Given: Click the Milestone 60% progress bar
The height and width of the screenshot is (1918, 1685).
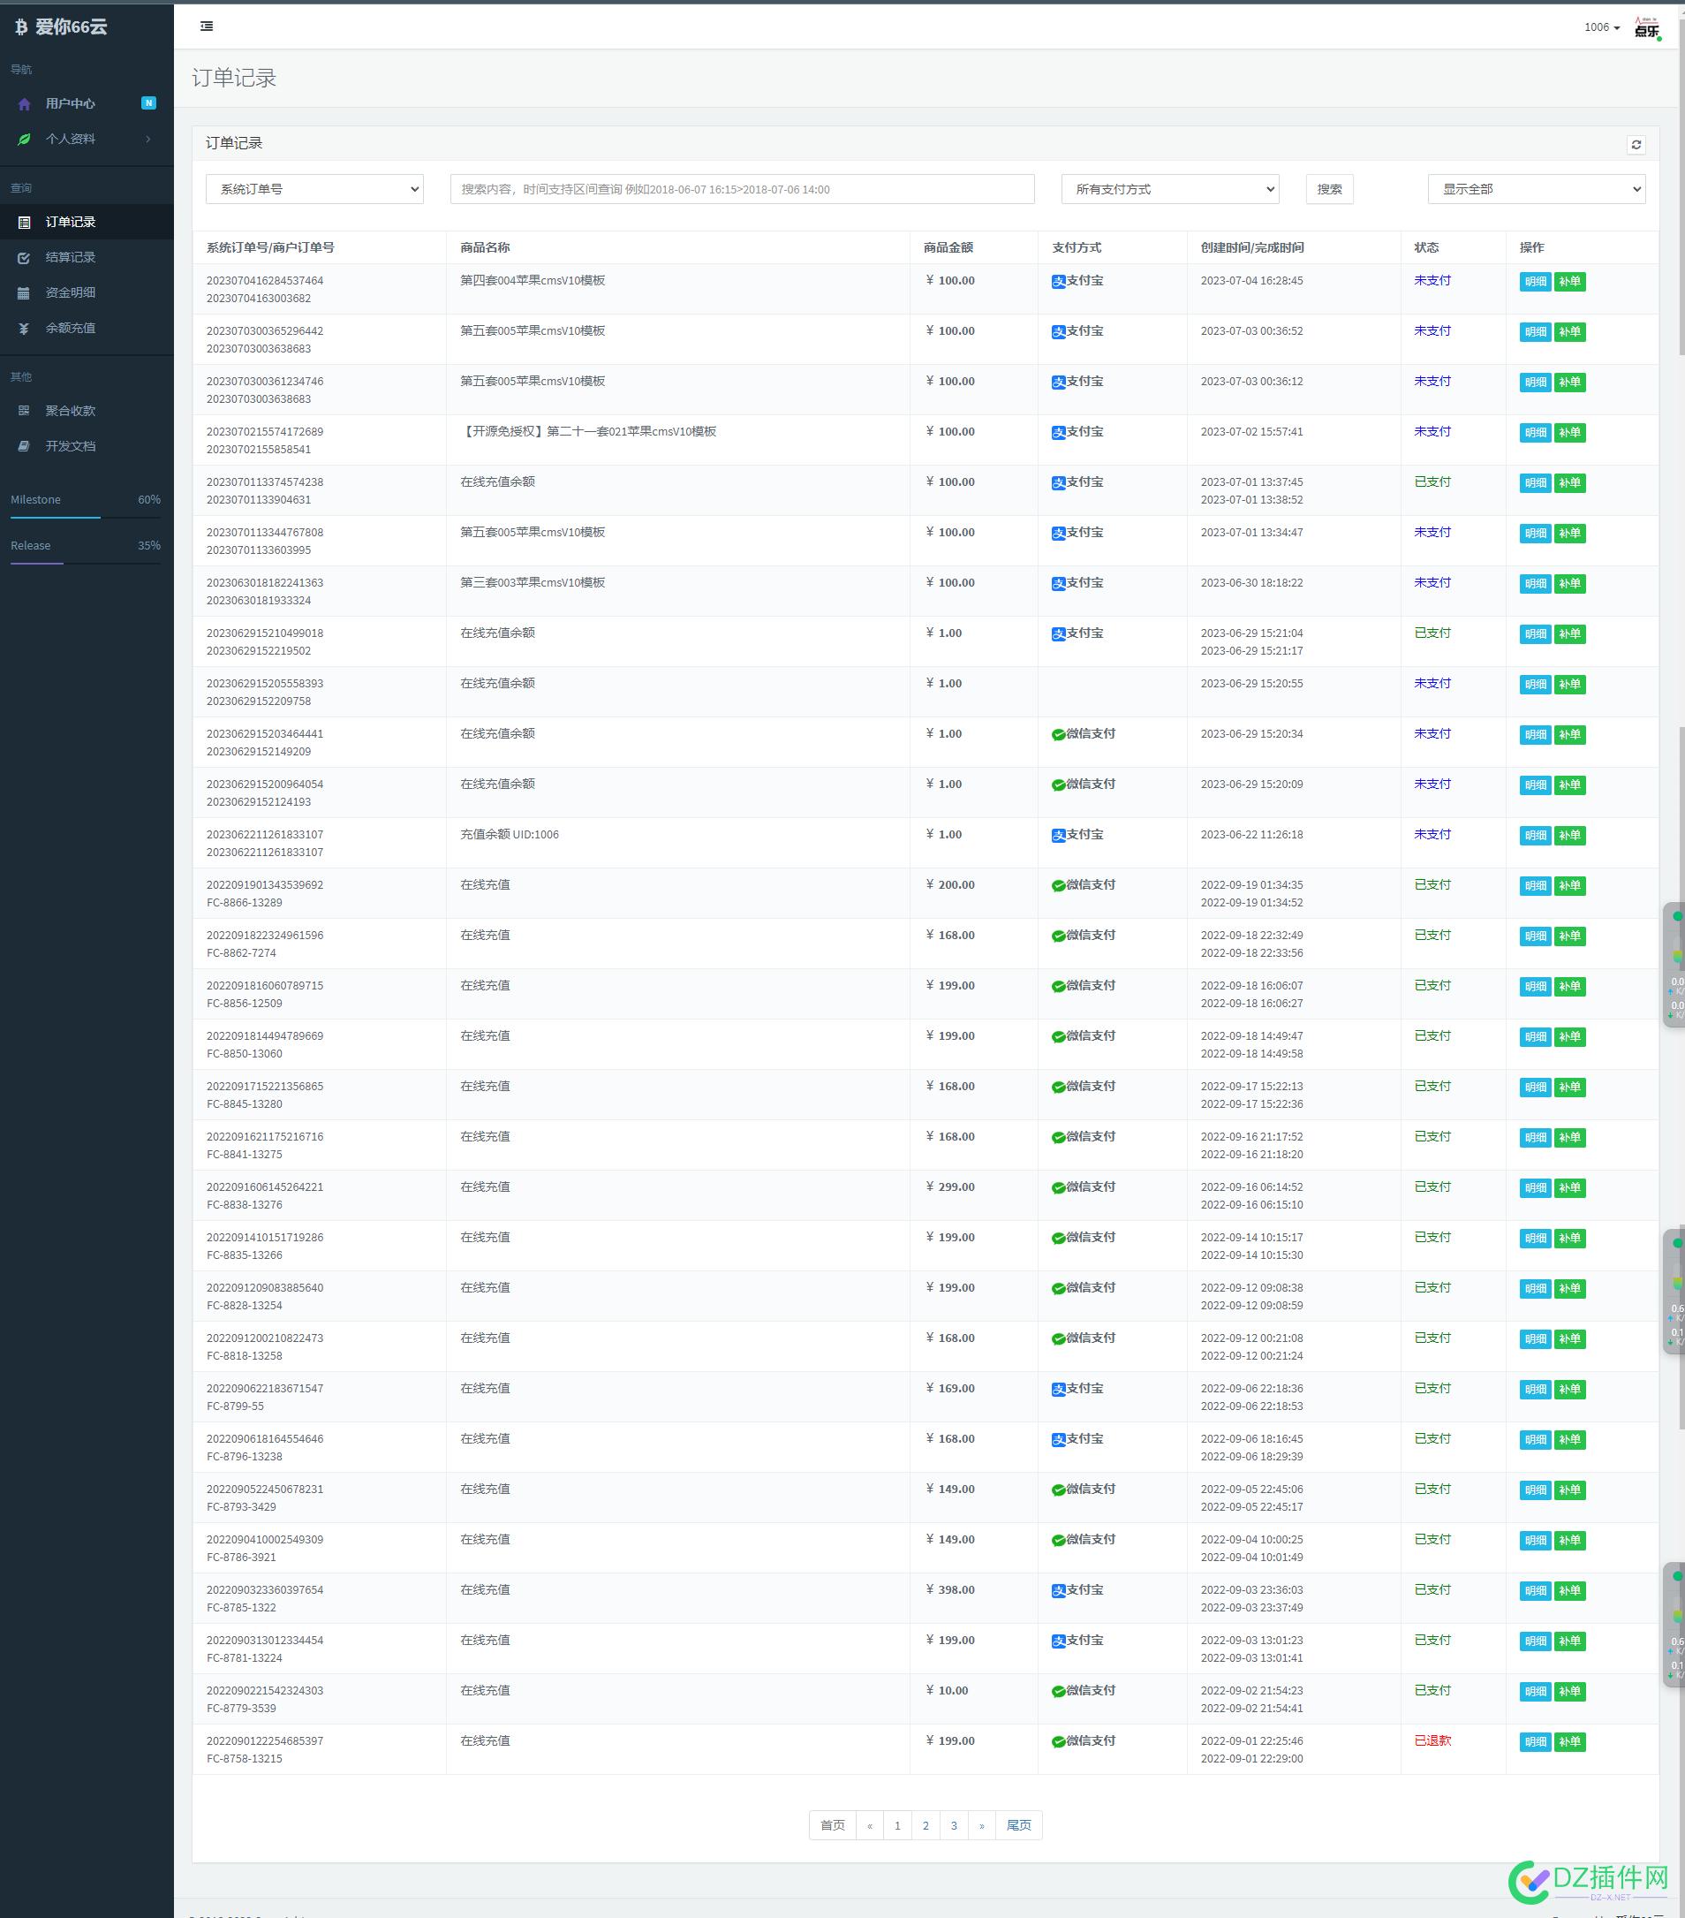Looking at the screenshot, I should point(86,517).
